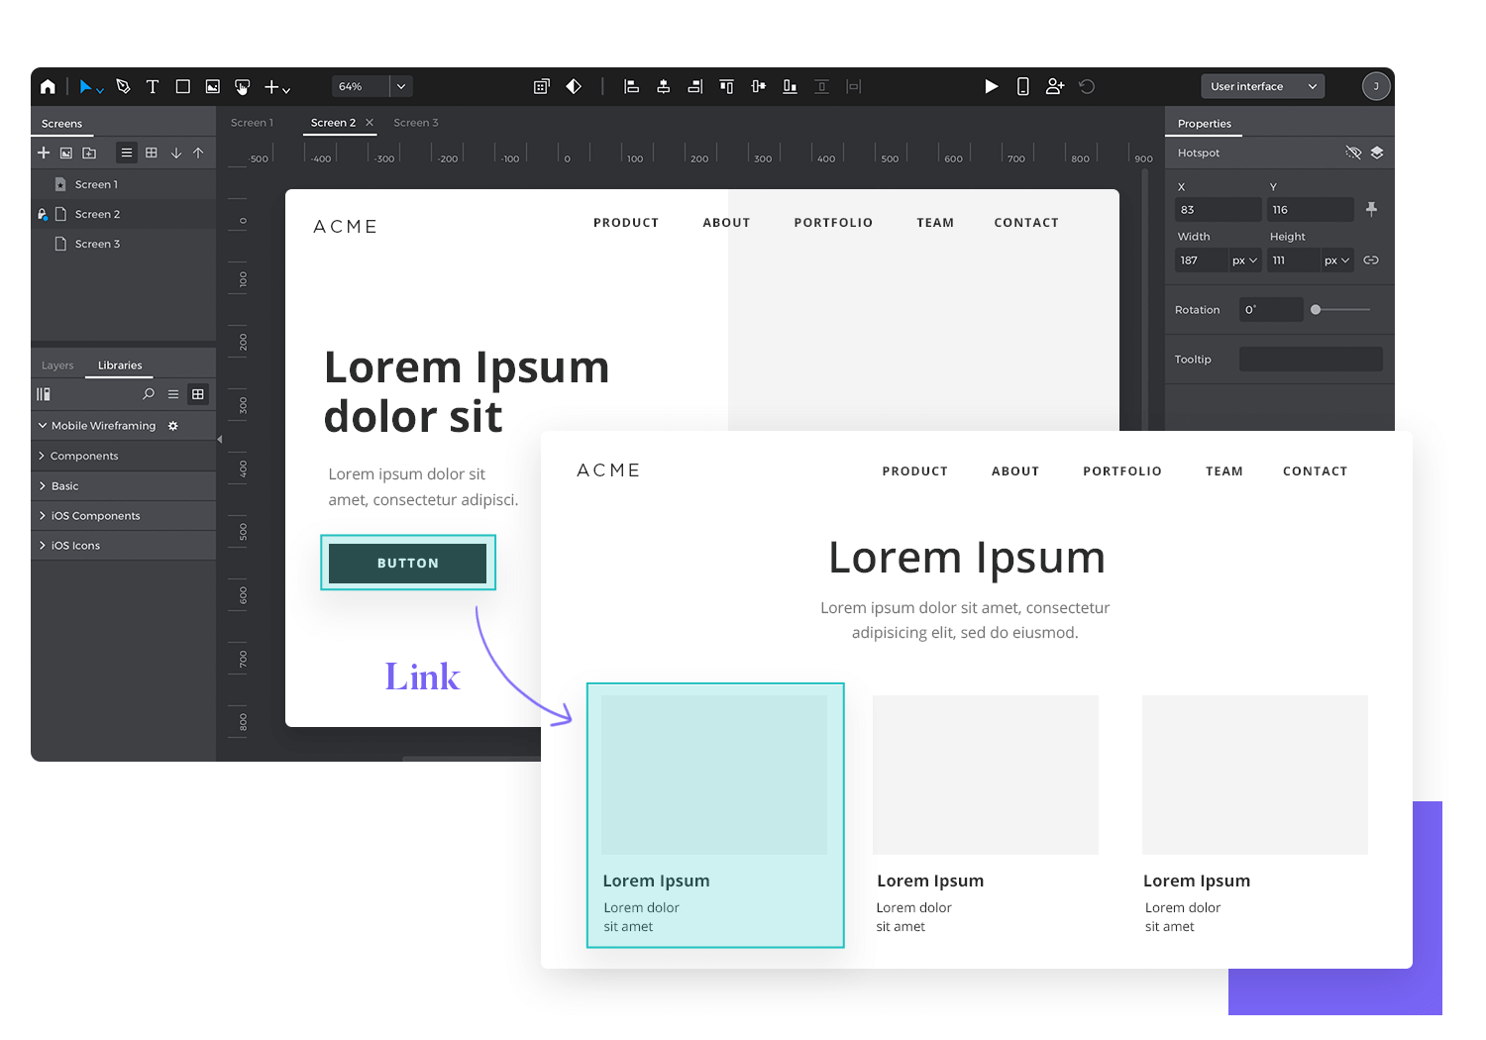
Task: Move selected screen down
Action: pos(176,153)
